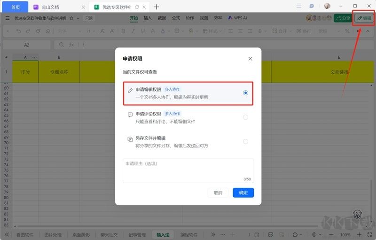Star the document with favorite icon
Image resolution: width=376 pixels, height=240 pixels.
[71, 18]
